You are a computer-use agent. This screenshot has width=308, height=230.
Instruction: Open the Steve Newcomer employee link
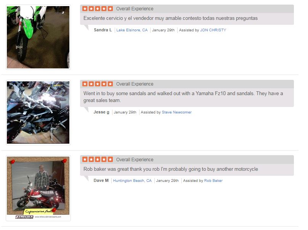(x=176, y=112)
